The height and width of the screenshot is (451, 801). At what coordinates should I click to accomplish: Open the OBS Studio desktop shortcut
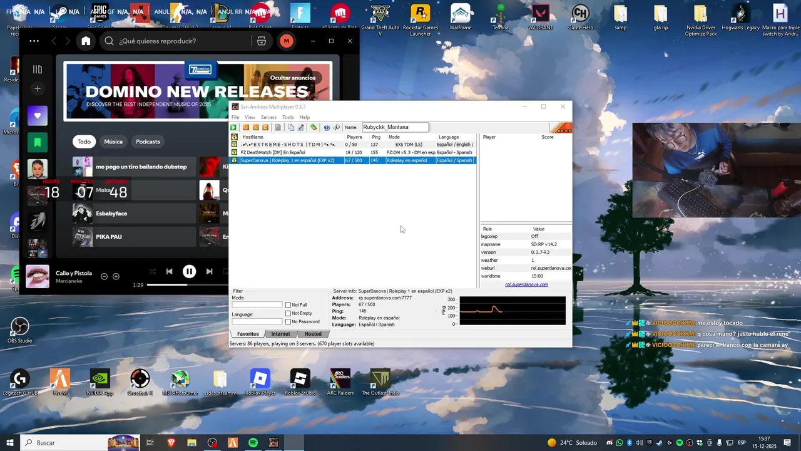(x=20, y=331)
